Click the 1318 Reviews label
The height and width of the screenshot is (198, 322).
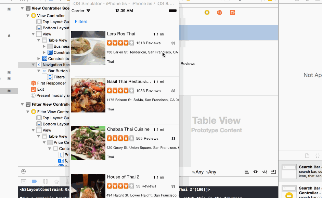148,43
